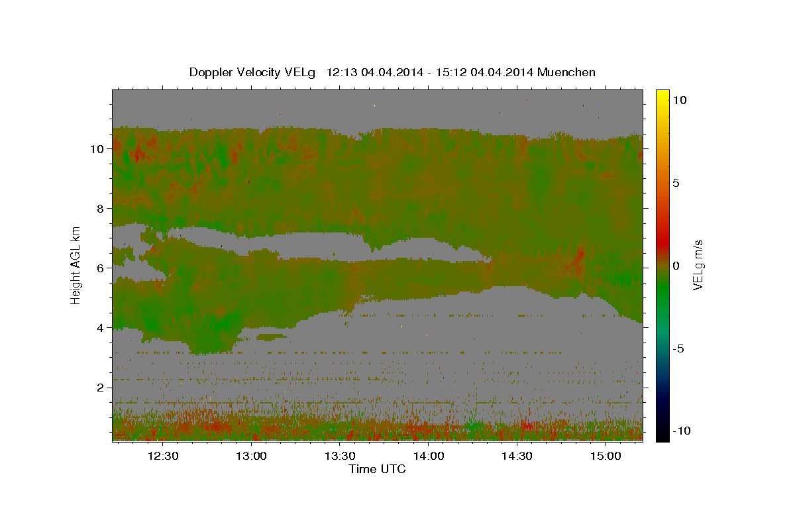The height and width of the screenshot is (530, 795).
Task: Click the 15:00 time axis label
Action: 606,456
